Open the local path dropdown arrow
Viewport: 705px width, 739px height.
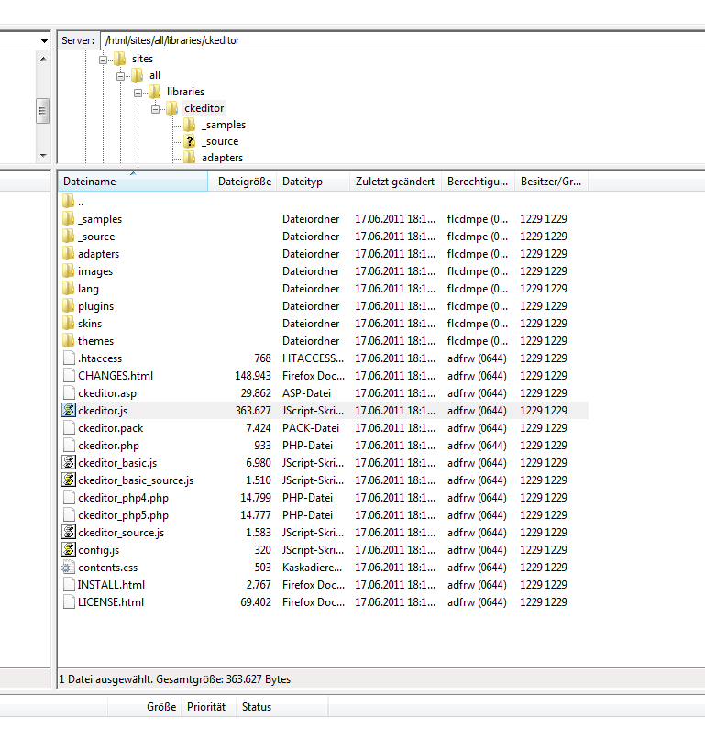click(x=44, y=41)
